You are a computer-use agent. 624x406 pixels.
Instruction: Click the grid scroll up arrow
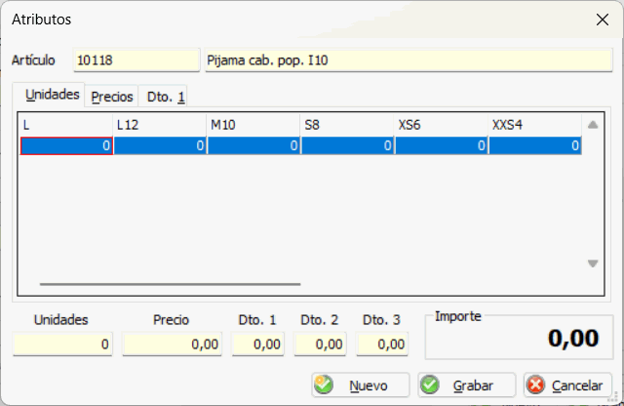[593, 125]
